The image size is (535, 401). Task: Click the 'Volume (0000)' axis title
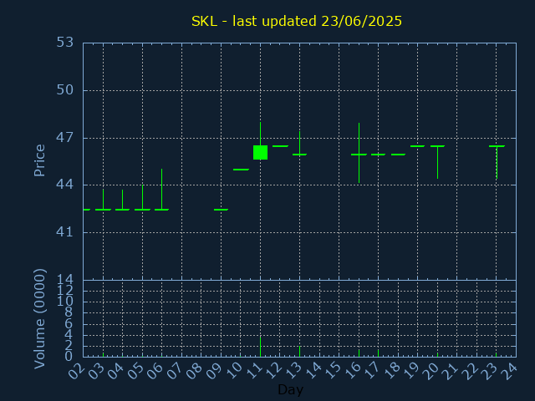tap(39, 318)
